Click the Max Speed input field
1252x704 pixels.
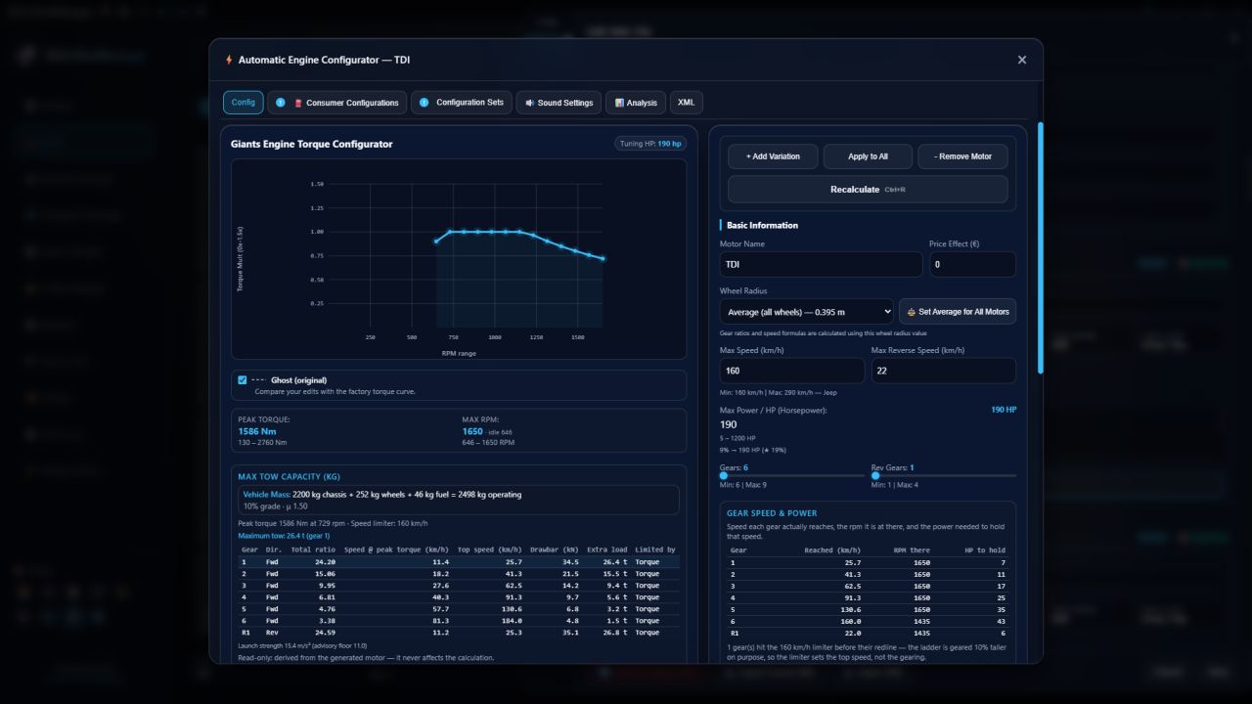point(792,371)
